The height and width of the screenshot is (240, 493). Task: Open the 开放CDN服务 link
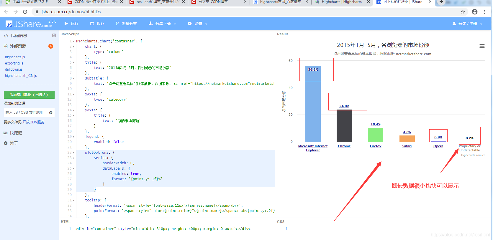pyautogui.click(x=33, y=122)
